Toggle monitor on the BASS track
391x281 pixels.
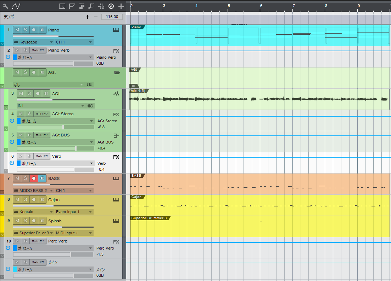pos(42,178)
